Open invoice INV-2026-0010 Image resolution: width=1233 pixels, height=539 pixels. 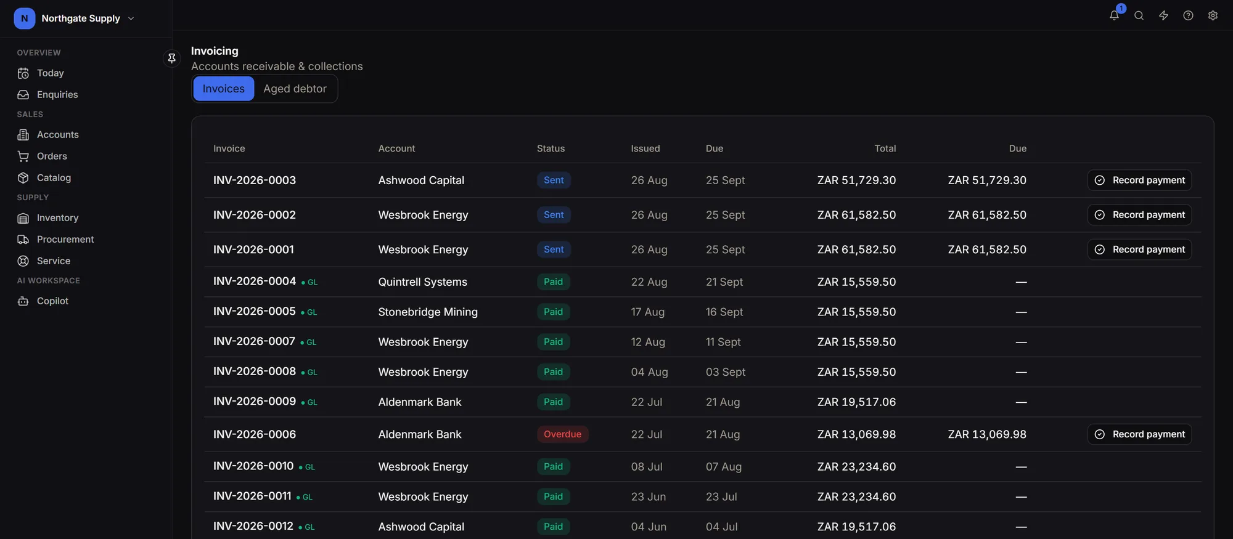pyautogui.click(x=253, y=466)
